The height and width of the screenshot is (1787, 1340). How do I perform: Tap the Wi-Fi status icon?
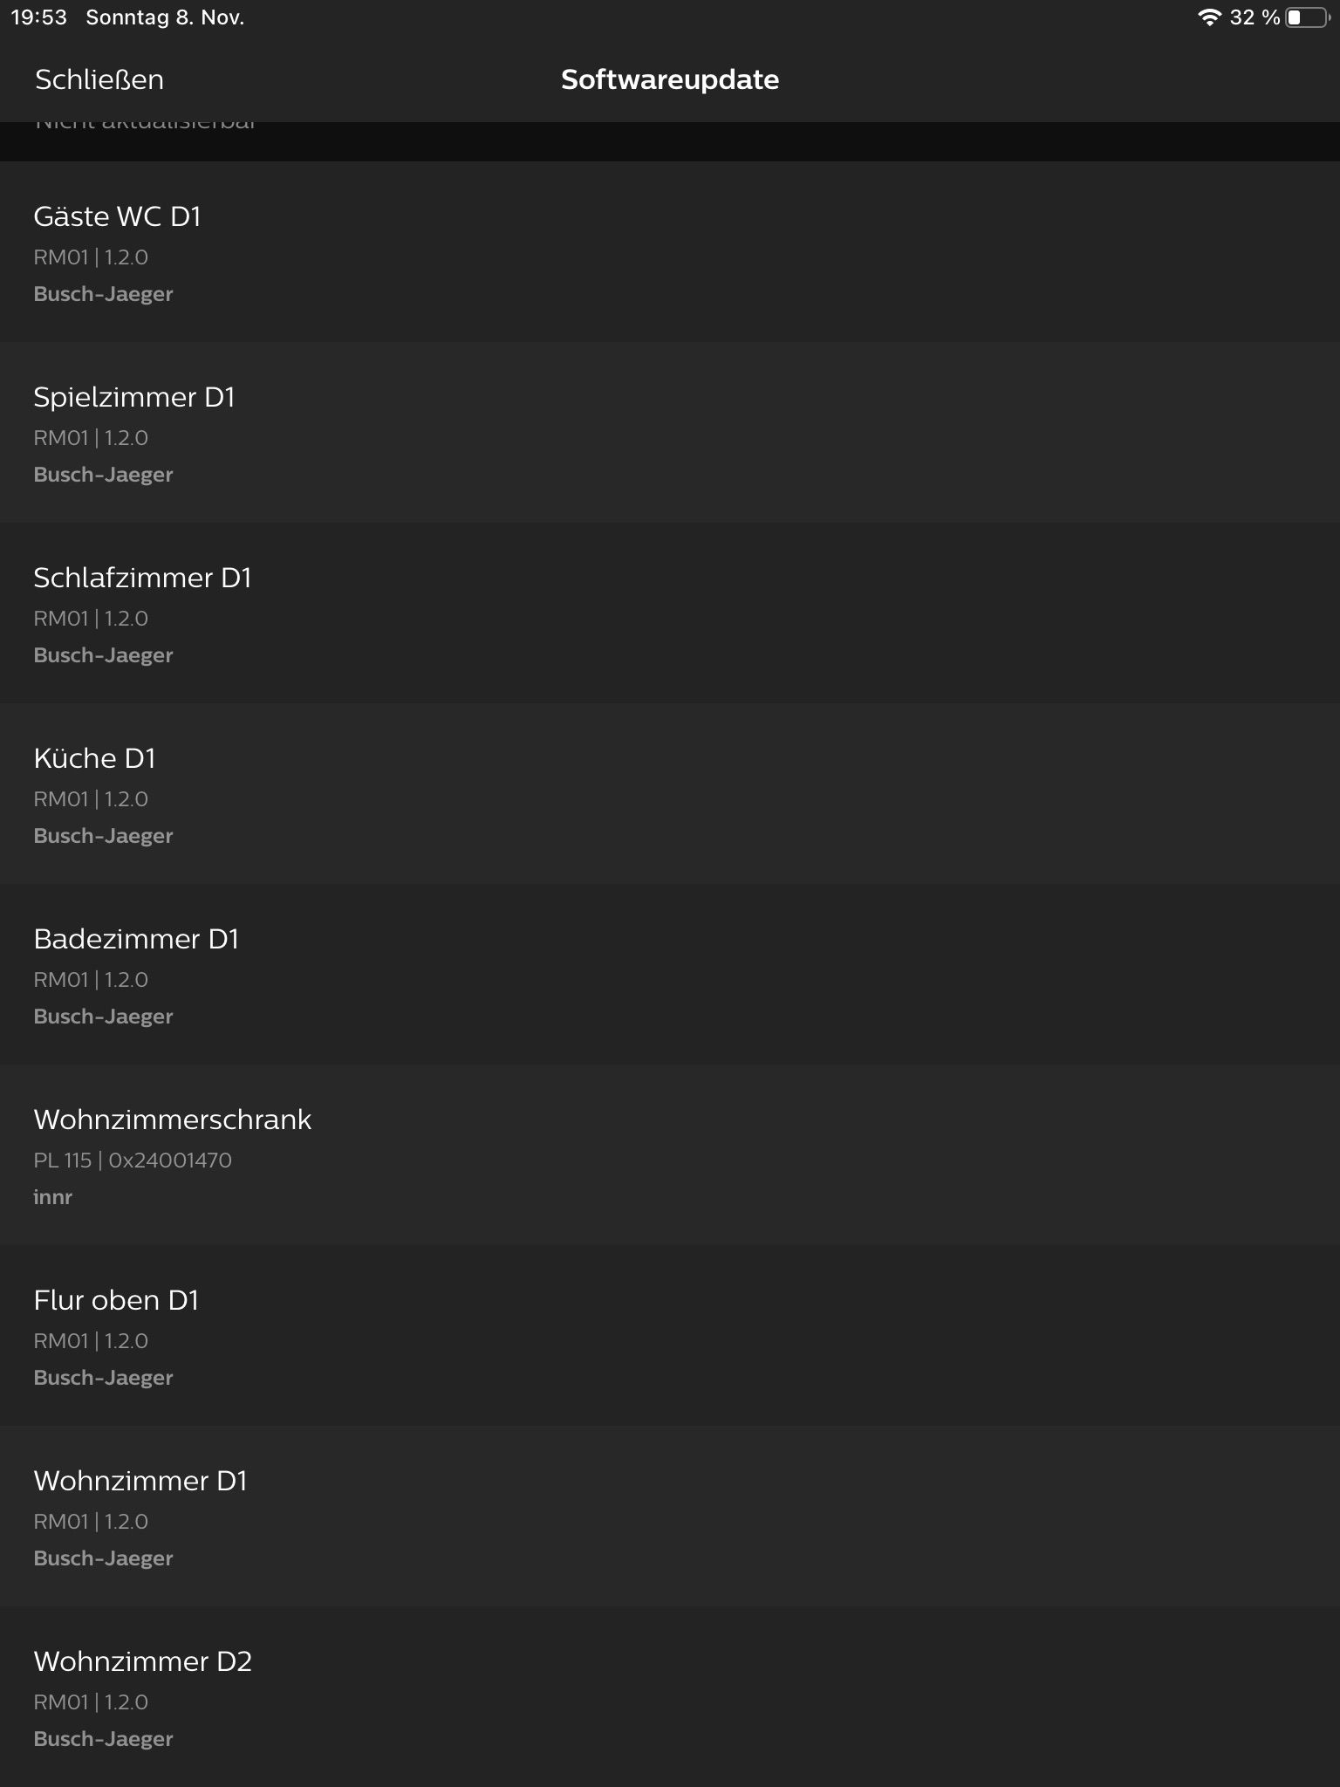[x=1209, y=17]
